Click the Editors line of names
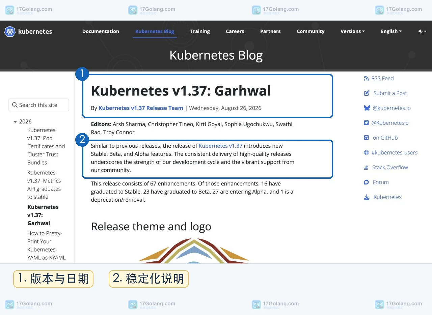The height and width of the screenshot is (315, 432). click(192, 128)
